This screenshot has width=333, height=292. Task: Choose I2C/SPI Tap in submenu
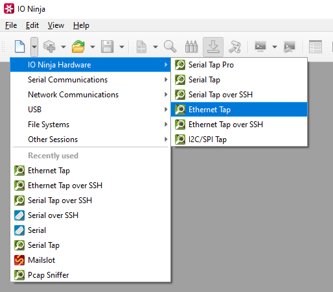239,140
